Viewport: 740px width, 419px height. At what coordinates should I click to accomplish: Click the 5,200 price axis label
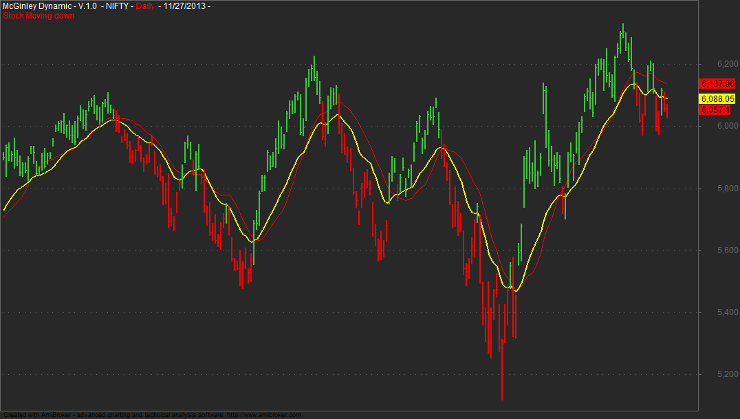727,374
